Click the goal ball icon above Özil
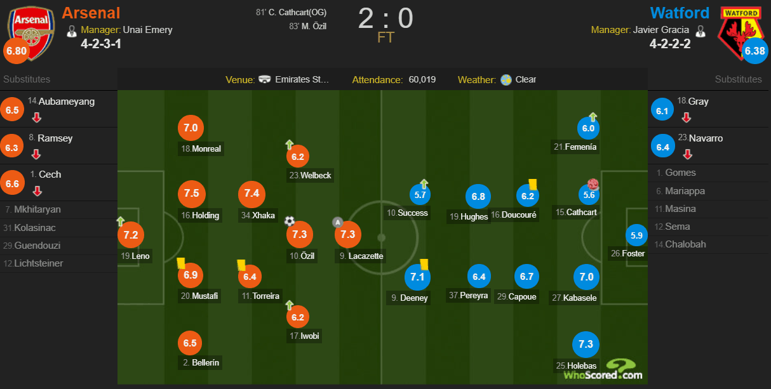771x389 pixels. pos(290,221)
